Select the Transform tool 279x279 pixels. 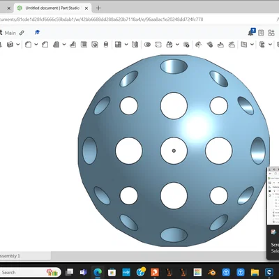[169, 45]
